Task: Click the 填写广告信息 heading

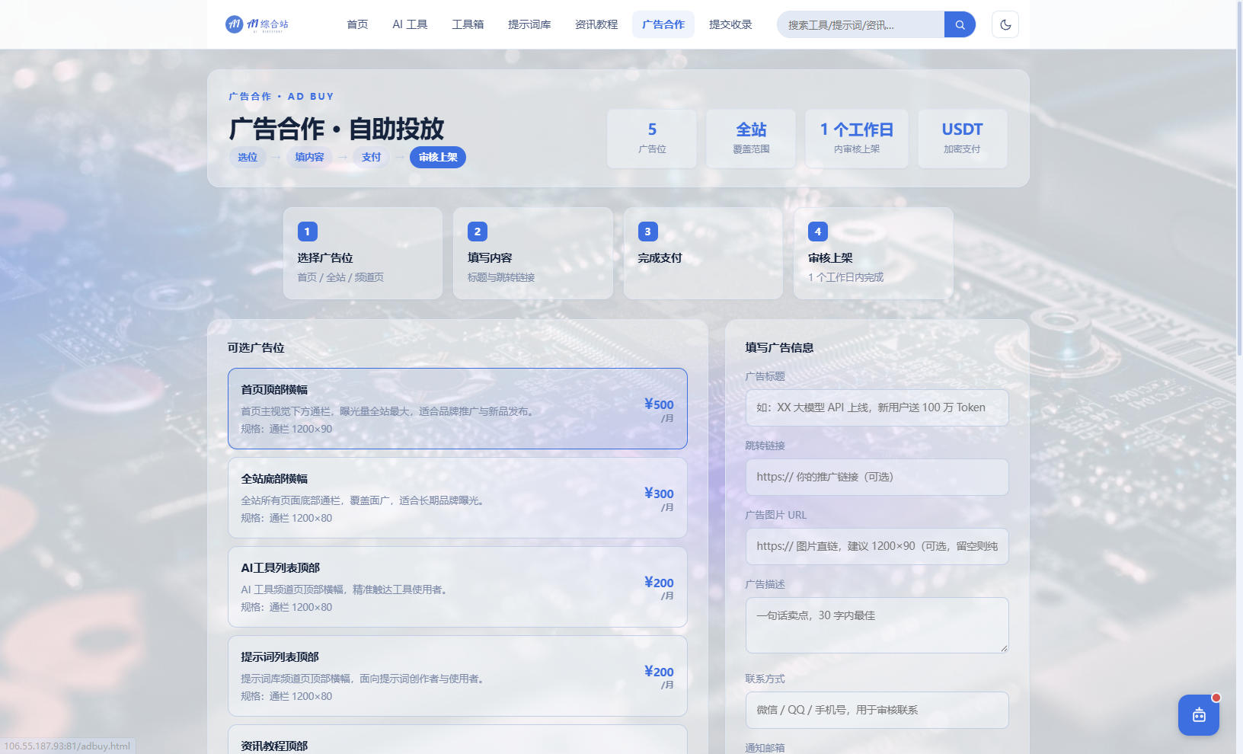Action: pyautogui.click(x=779, y=347)
